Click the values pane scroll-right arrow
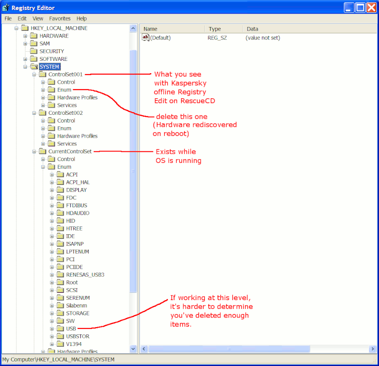 pyautogui.click(x=373, y=349)
